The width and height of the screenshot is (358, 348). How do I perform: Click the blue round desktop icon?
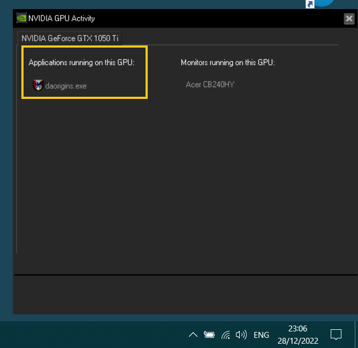(x=324, y=3)
